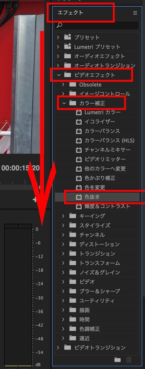Expand the トランジション folder
Screen dimensions: 145x369
(x=63, y=254)
